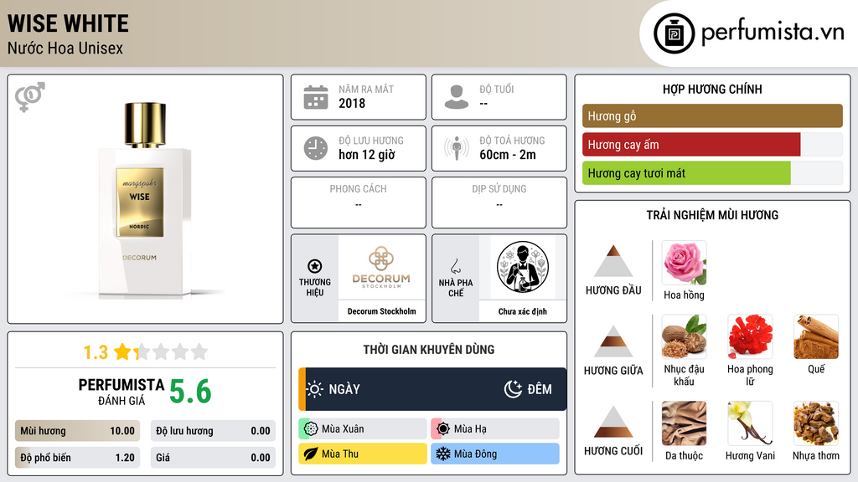858x482 pixels.
Task: Select the Mùa Thu season tag
Action: pyautogui.click(x=363, y=454)
